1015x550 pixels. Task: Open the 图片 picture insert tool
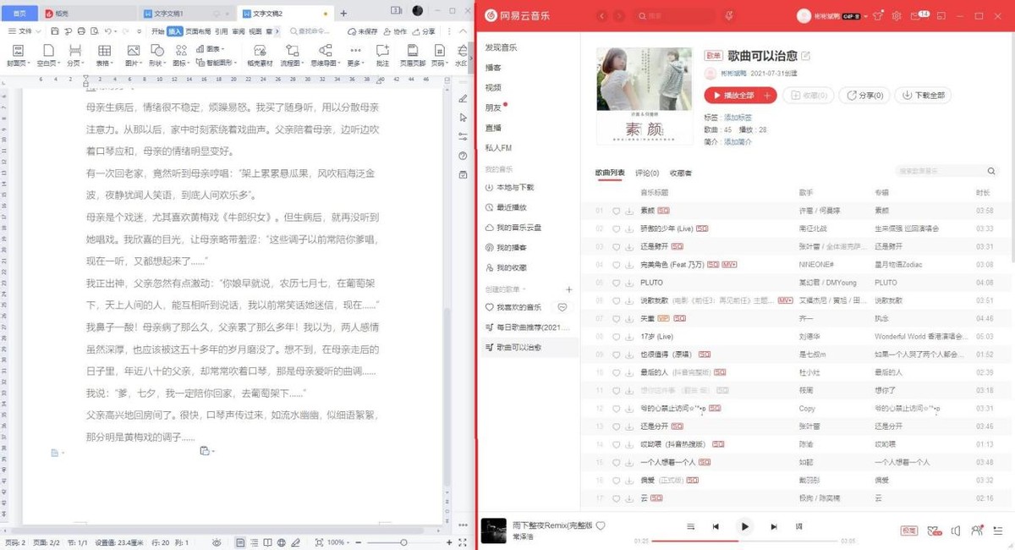(133, 55)
